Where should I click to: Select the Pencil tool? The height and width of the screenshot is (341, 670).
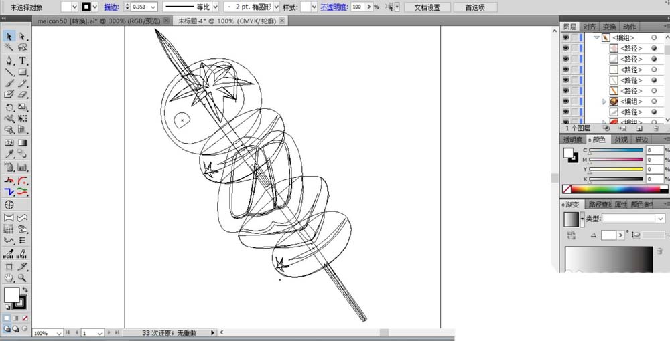point(23,84)
